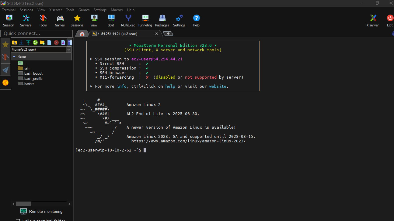Open the Terminal menu
This screenshot has height=221, width=394.
tap(9, 10)
